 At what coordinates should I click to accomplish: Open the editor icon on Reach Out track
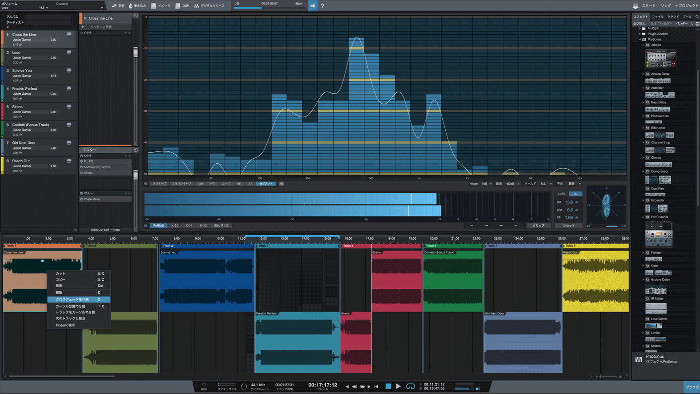69,161
